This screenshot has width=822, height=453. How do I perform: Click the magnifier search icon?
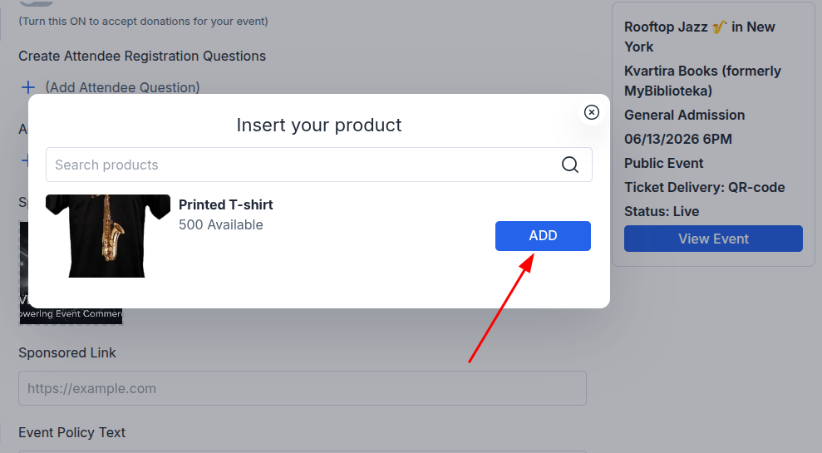click(570, 165)
